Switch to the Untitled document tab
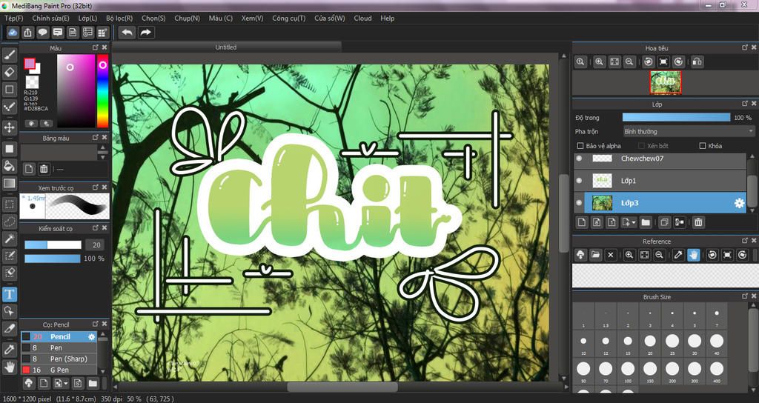Viewport: 759px width, 403px height. (x=226, y=47)
